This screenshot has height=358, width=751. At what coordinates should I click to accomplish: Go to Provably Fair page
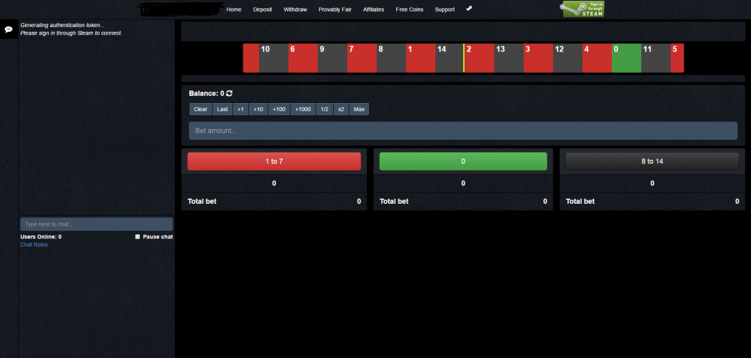pyautogui.click(x=334, y=10)
